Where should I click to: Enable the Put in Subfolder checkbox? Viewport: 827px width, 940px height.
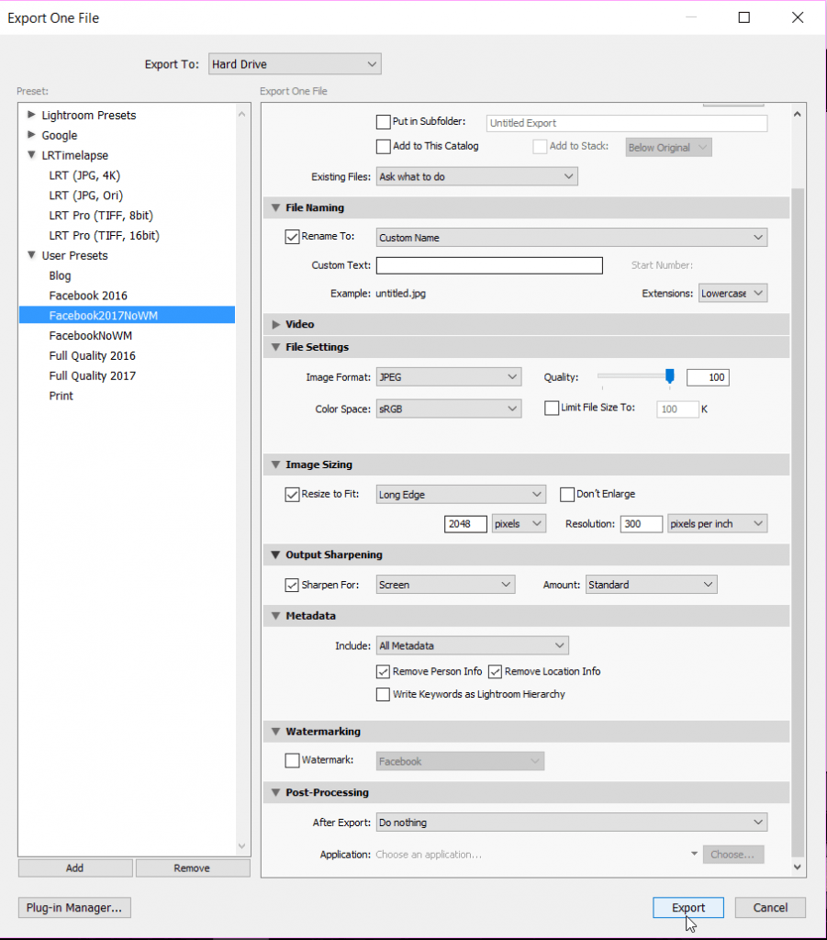pos(383,121)
